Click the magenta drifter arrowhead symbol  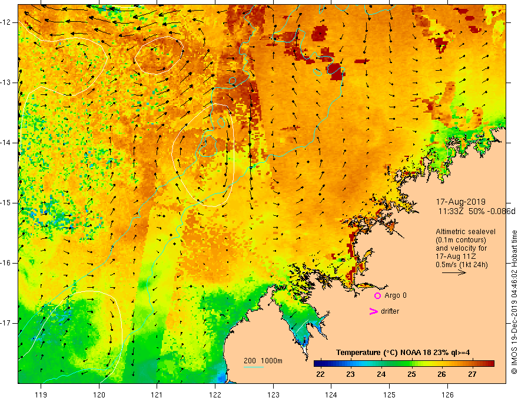pyautogui.click(x=373, y=311)
